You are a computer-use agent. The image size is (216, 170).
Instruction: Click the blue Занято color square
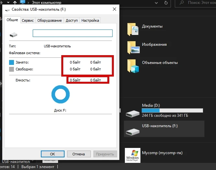(x=11, y=62)
